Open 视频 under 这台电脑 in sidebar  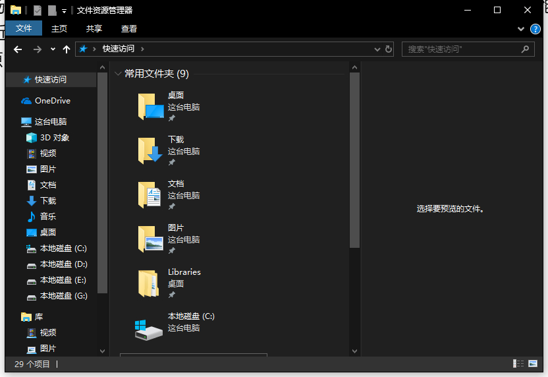(48, 154)
